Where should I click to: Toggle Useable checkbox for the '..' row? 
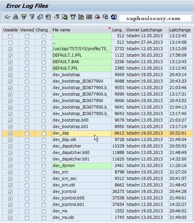(10, 43)
